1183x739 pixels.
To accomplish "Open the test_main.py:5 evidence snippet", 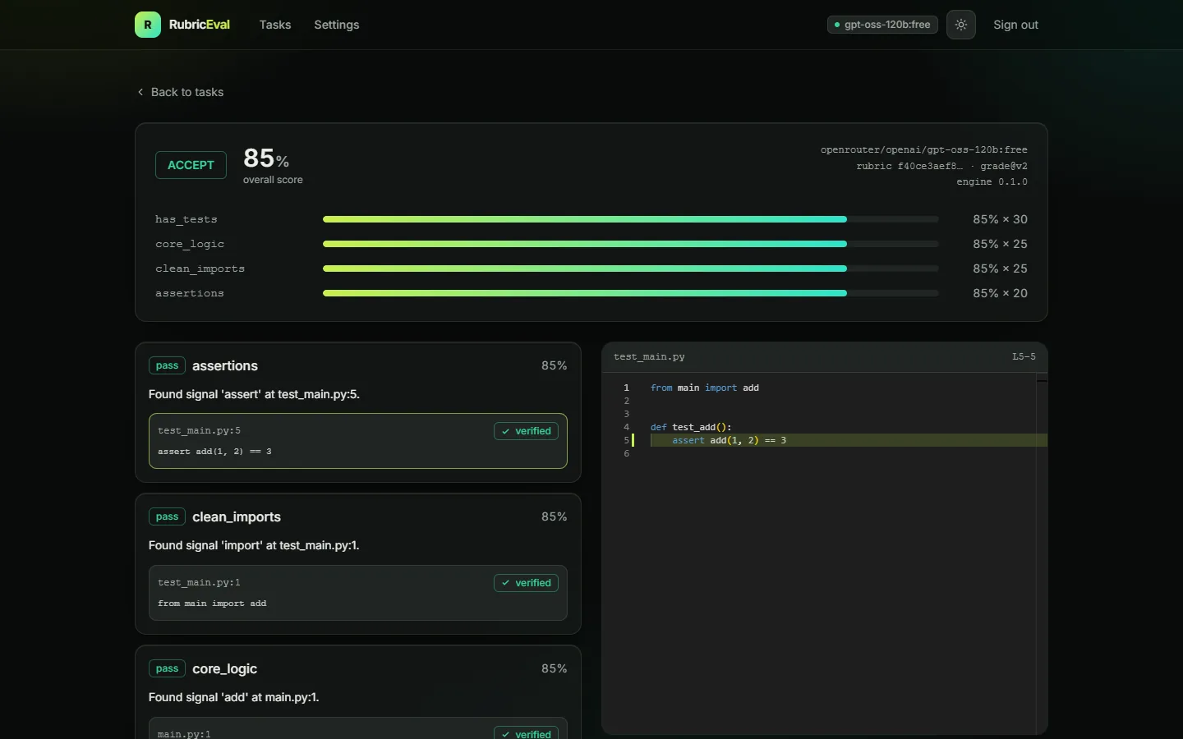I will (x=358, y=441).
